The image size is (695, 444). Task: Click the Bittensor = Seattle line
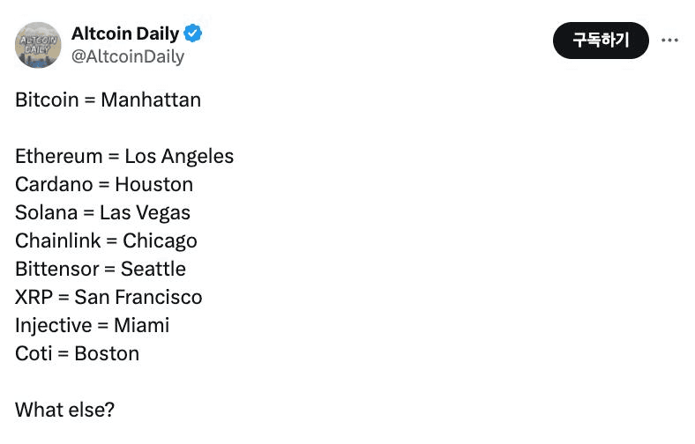click(x=101, y=269)
